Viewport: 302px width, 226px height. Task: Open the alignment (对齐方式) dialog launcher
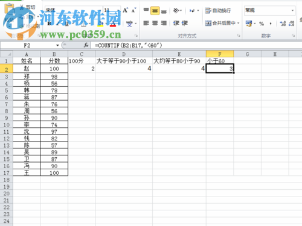coord(239,36)
